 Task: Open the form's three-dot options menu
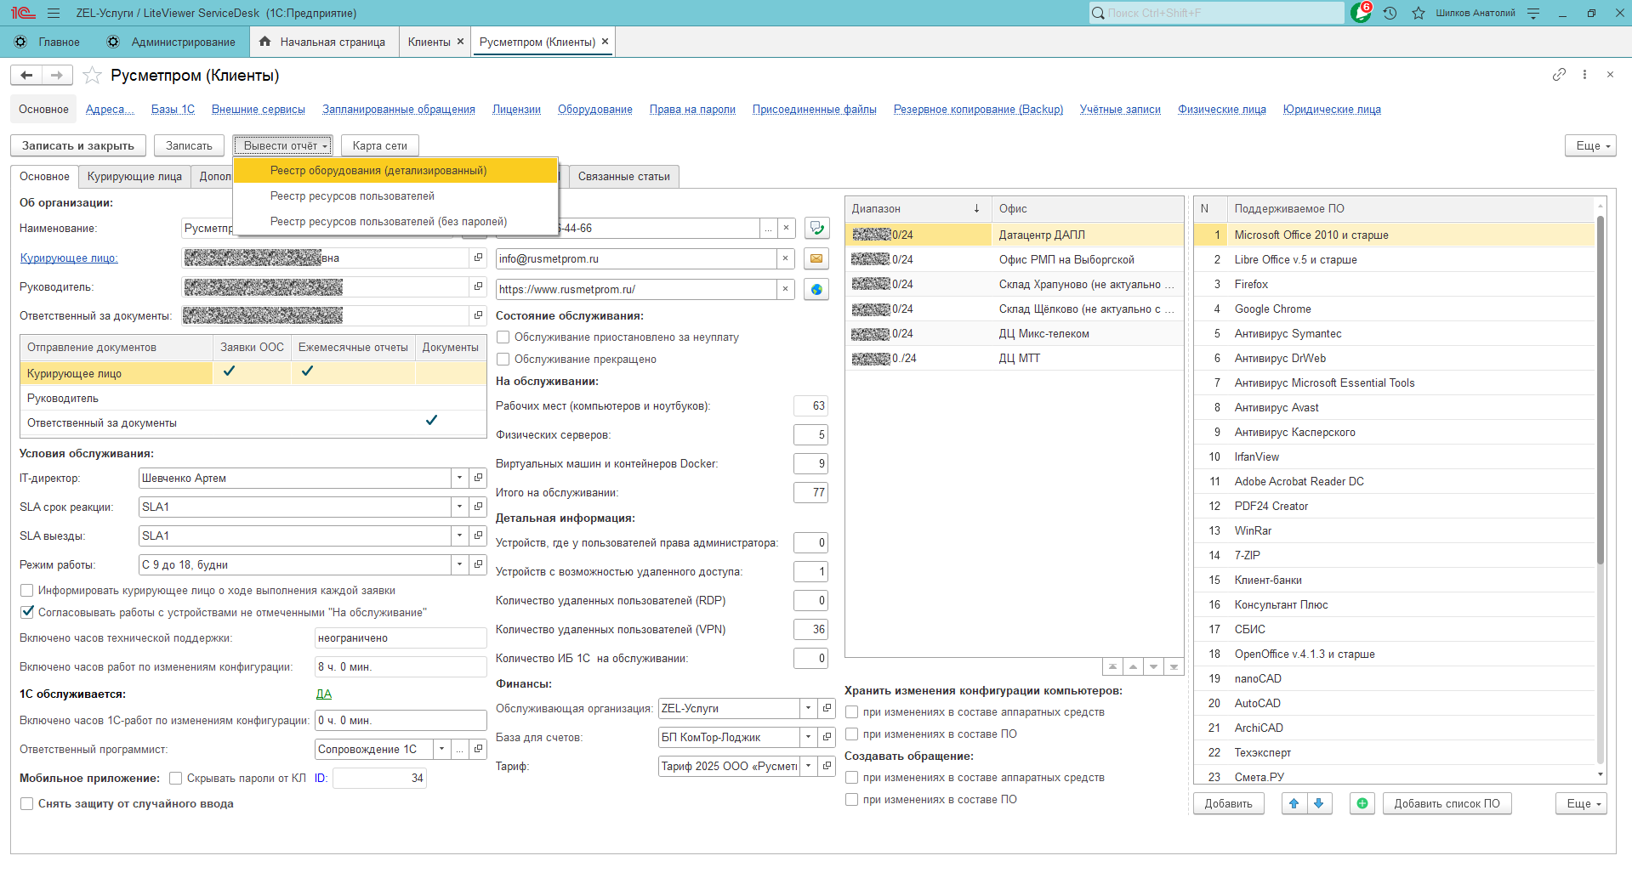click(1584, 75)
